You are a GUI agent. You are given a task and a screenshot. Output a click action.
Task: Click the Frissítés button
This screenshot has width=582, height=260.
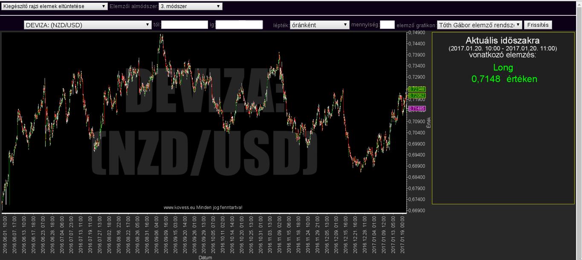pyautogui.click(x=538, y=25)
